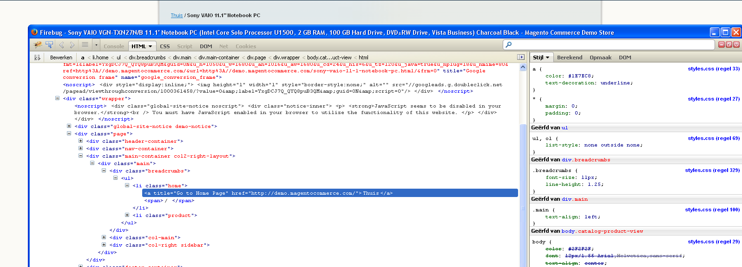Switch to the CSS panel tab
This screenshot has height=267, width=742.
tap(165, 46)
